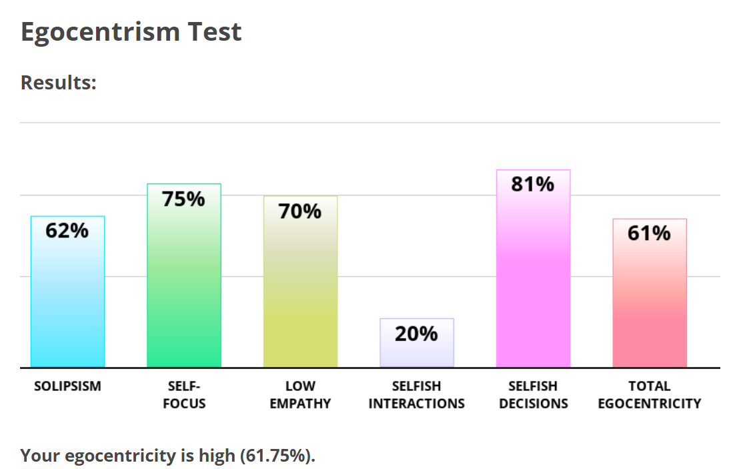
Task: Click the SELFISH DECISIONS axis label
Action: [533, 394]
